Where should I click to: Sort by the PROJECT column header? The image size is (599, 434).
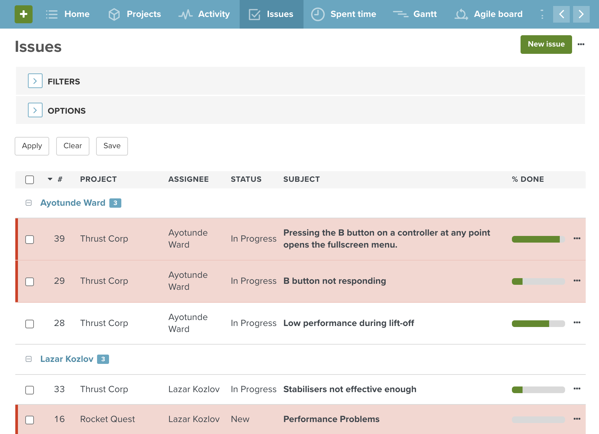[x=98, y=179]
